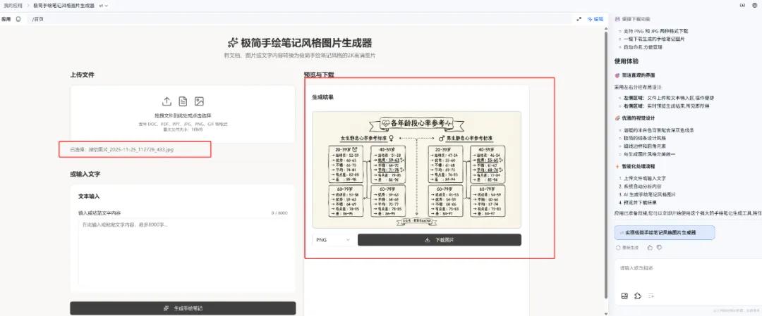Screen dimensions: 762x316
Task: Open the 编辑 edit link in top bar
Action: pyautogui.click(x=595, y=19)
